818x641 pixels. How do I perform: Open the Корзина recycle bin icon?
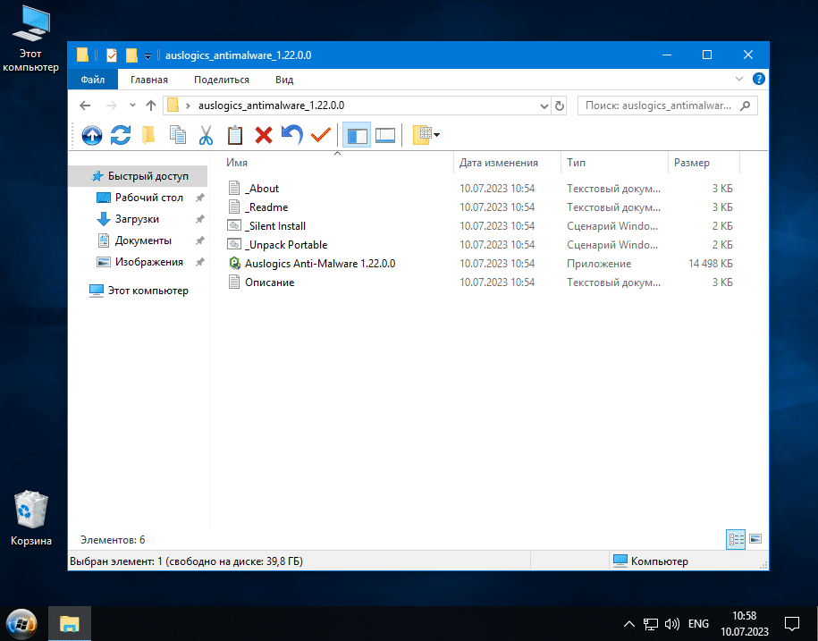[x=30, y=518]
